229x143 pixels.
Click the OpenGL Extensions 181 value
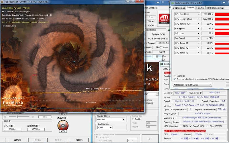(x=223, y=101)
